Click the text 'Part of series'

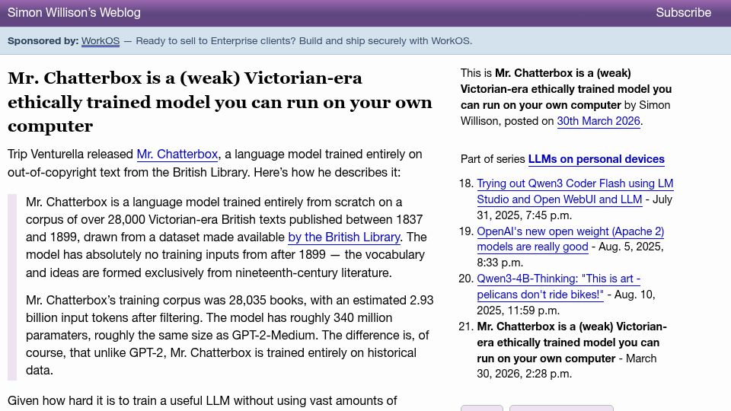[x=493, y=159]
